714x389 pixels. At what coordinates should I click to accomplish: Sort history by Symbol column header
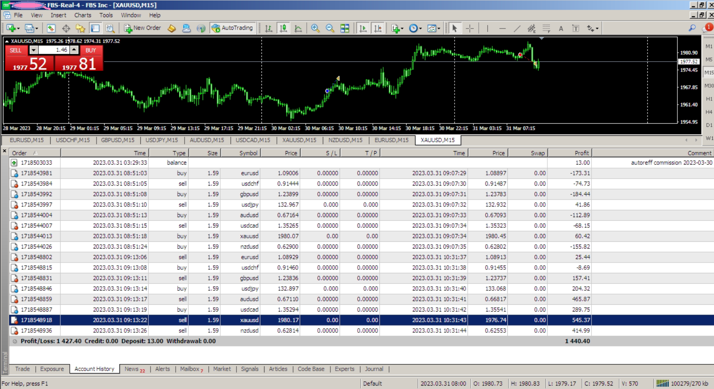coord(241,153)
